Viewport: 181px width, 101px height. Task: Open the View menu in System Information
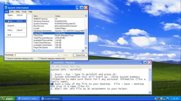tap(18, 12)
